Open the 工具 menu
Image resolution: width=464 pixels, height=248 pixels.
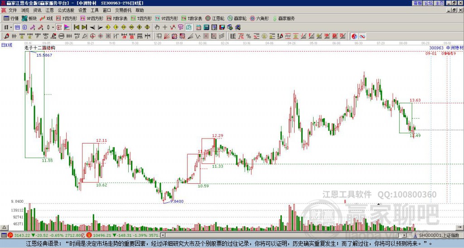94,10
